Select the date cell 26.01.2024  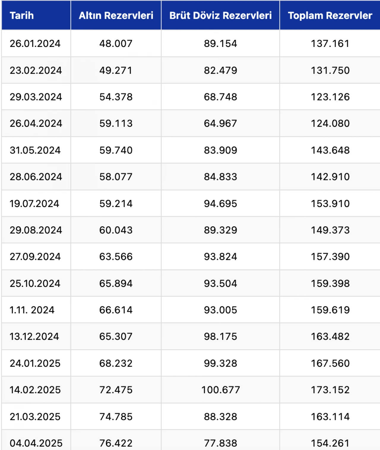[x=35, y=44]
